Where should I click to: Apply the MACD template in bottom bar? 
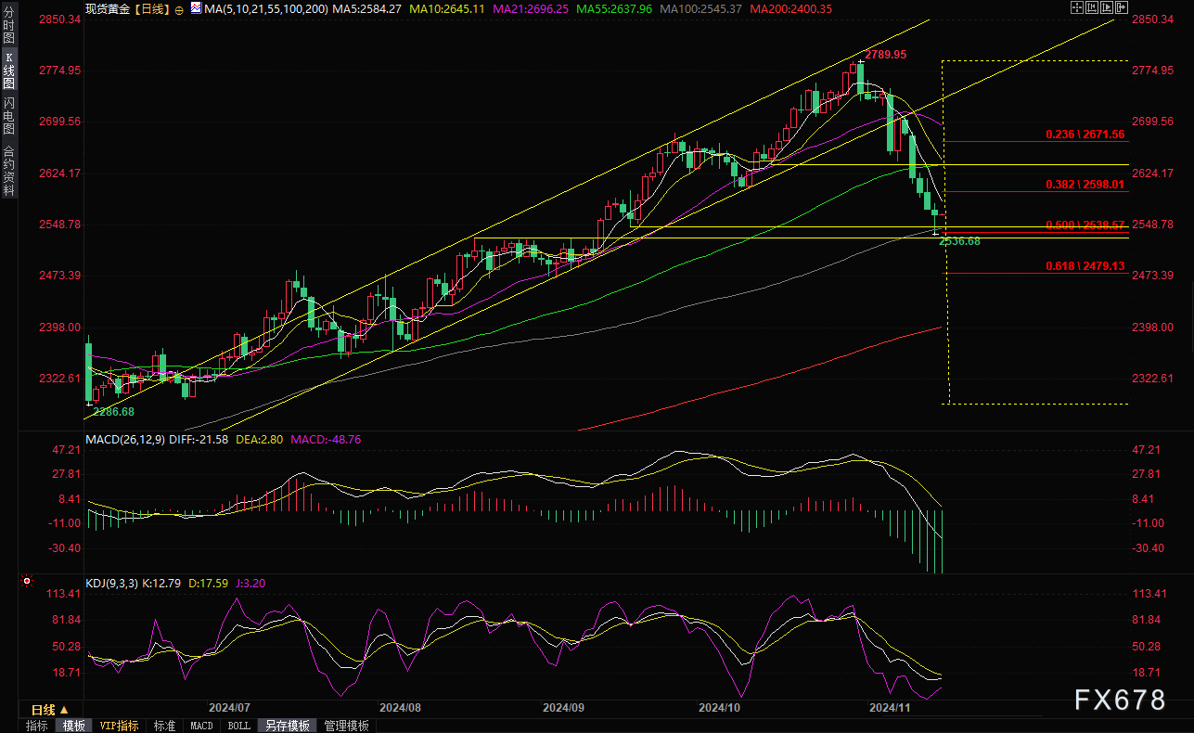coord(201,726)
